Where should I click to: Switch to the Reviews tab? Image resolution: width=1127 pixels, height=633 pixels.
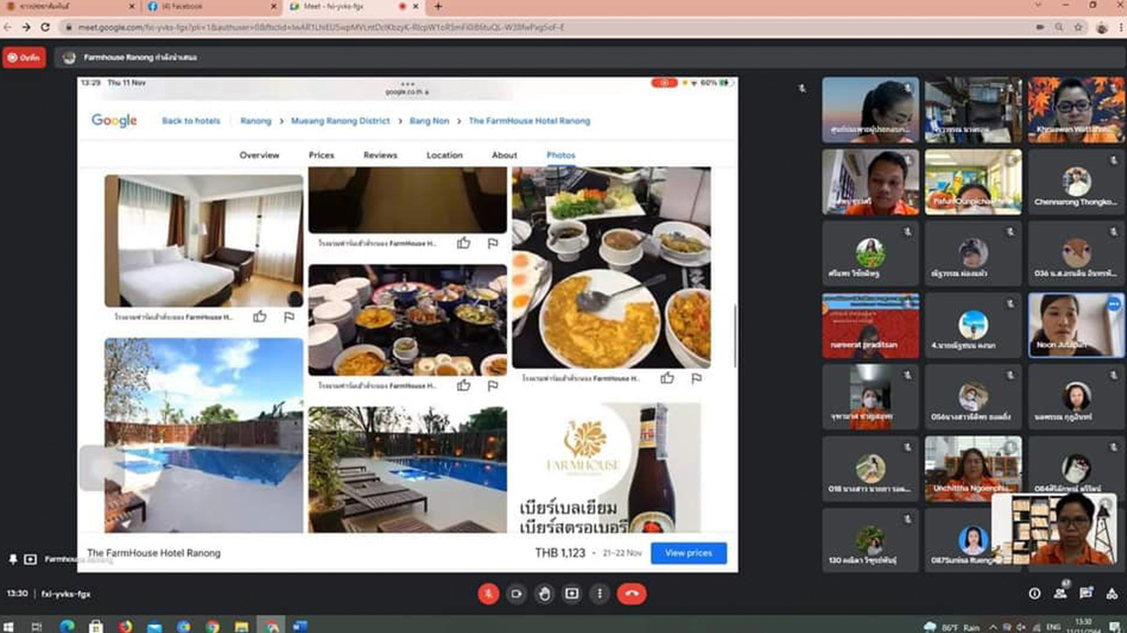tap(381, 155)
